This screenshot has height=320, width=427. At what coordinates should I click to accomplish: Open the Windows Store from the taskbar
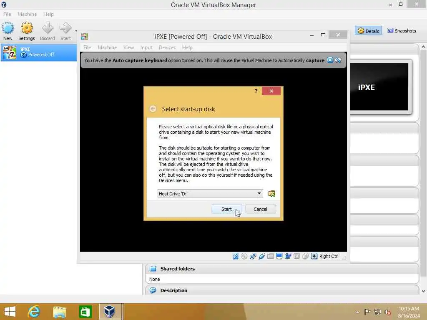(85, 311)
